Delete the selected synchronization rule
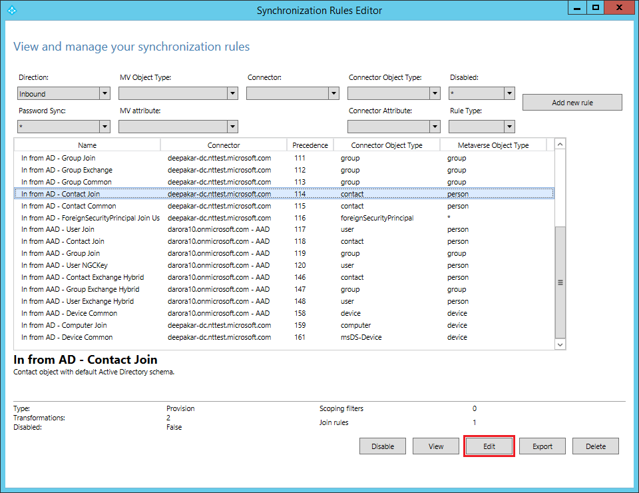This screenshot has height=493, width=639. pos(595,446)
